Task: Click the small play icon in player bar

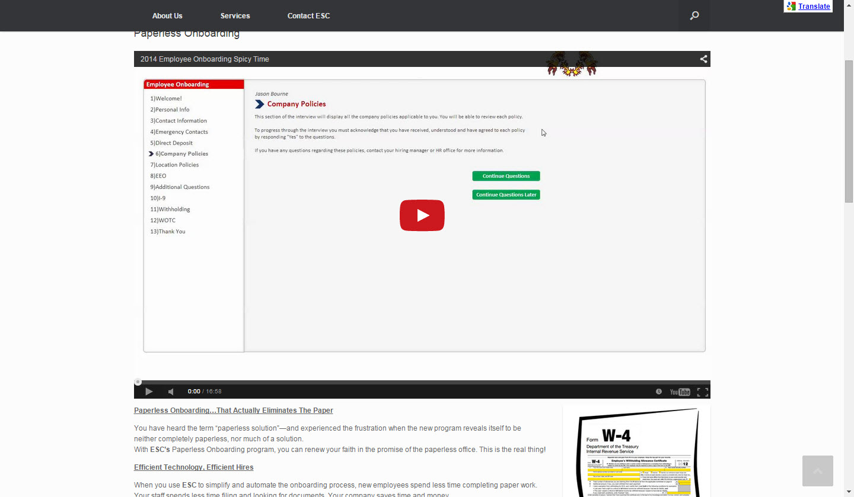Action: point(149,392)
